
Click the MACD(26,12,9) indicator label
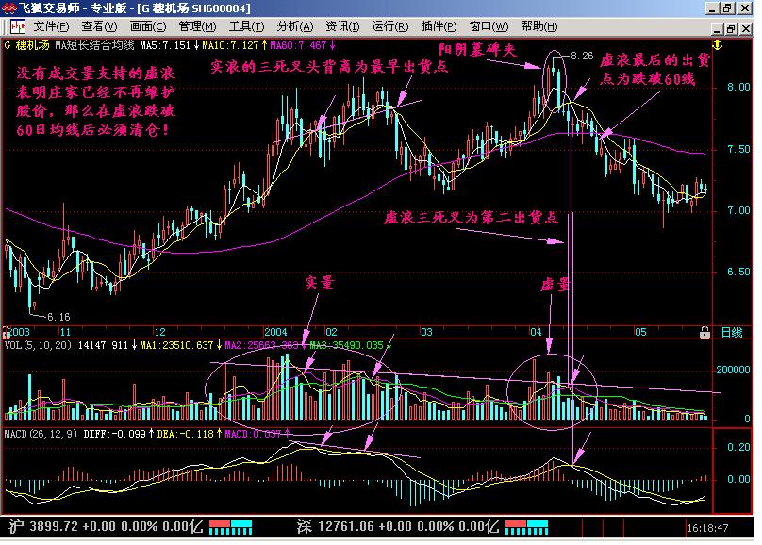click(41, 434)
